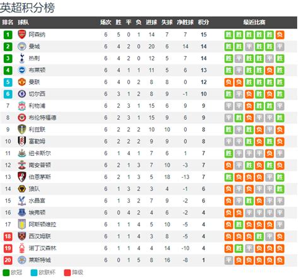Click the Liverpool club crest
Screen dimensions: 299x278
[x=22, y=106]
